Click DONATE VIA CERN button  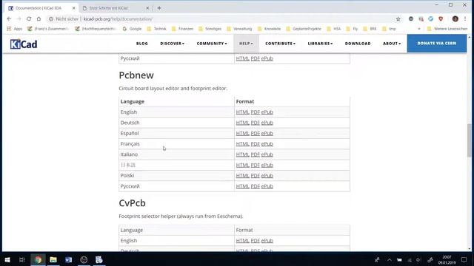pos(436,43)
